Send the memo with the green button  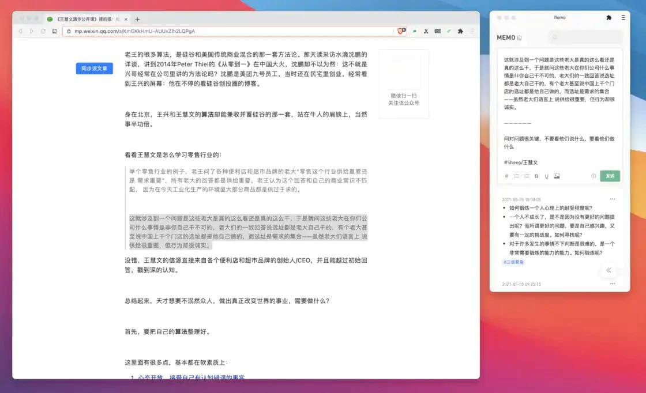coord(610,176)
